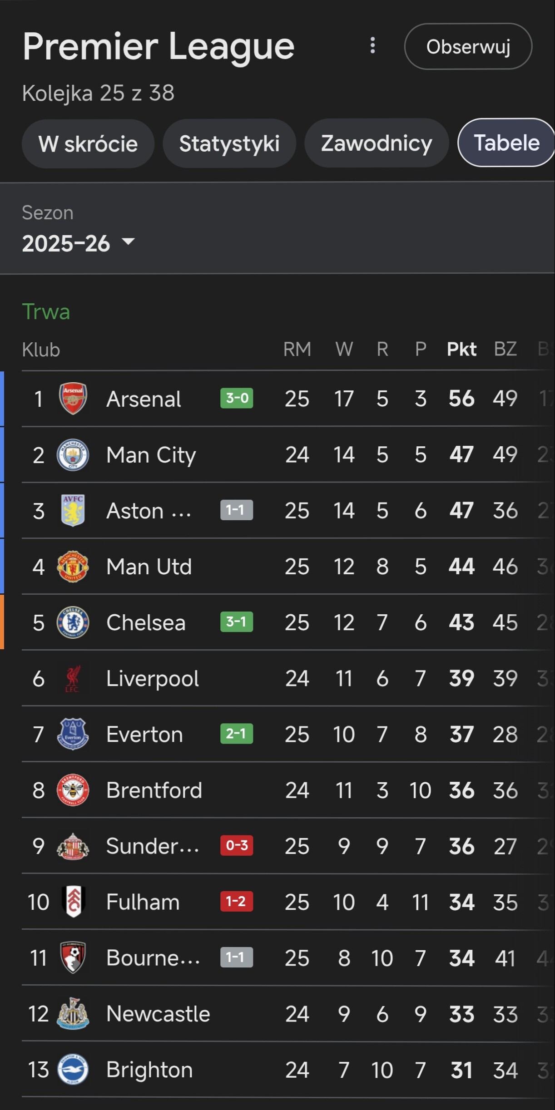555x1110 pixels.
Task: Open the three-dot more options menu
Action: [372, 45]
